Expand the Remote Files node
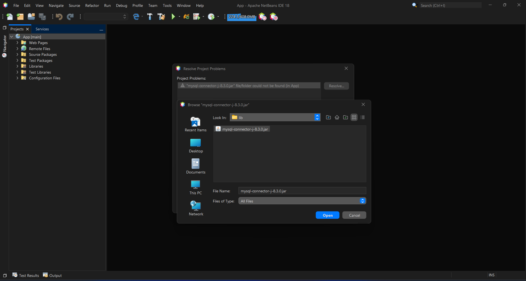 point(17,49)
